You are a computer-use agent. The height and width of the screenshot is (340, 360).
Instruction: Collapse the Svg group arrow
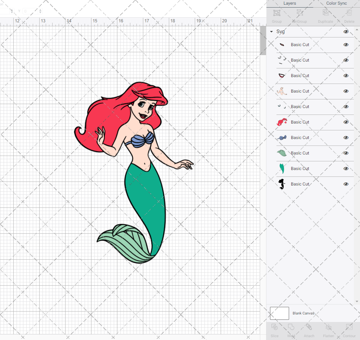[x=271, y=31]
